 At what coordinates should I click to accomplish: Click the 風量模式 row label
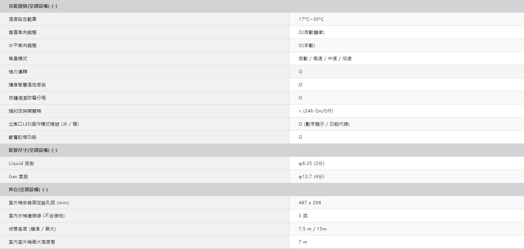point(18,59)
